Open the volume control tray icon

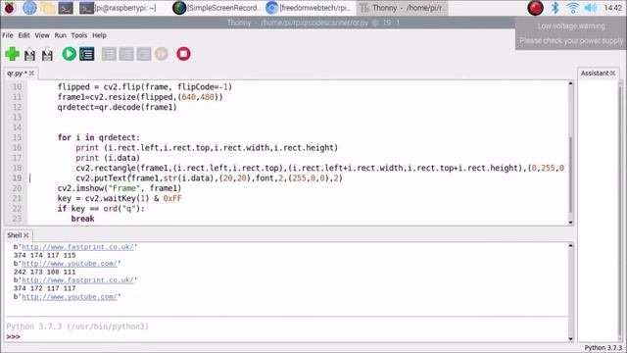pos(590,8)
